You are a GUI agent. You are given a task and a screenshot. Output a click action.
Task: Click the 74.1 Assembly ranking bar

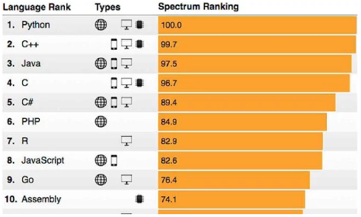pyautogui.click(x=232, y=199)
